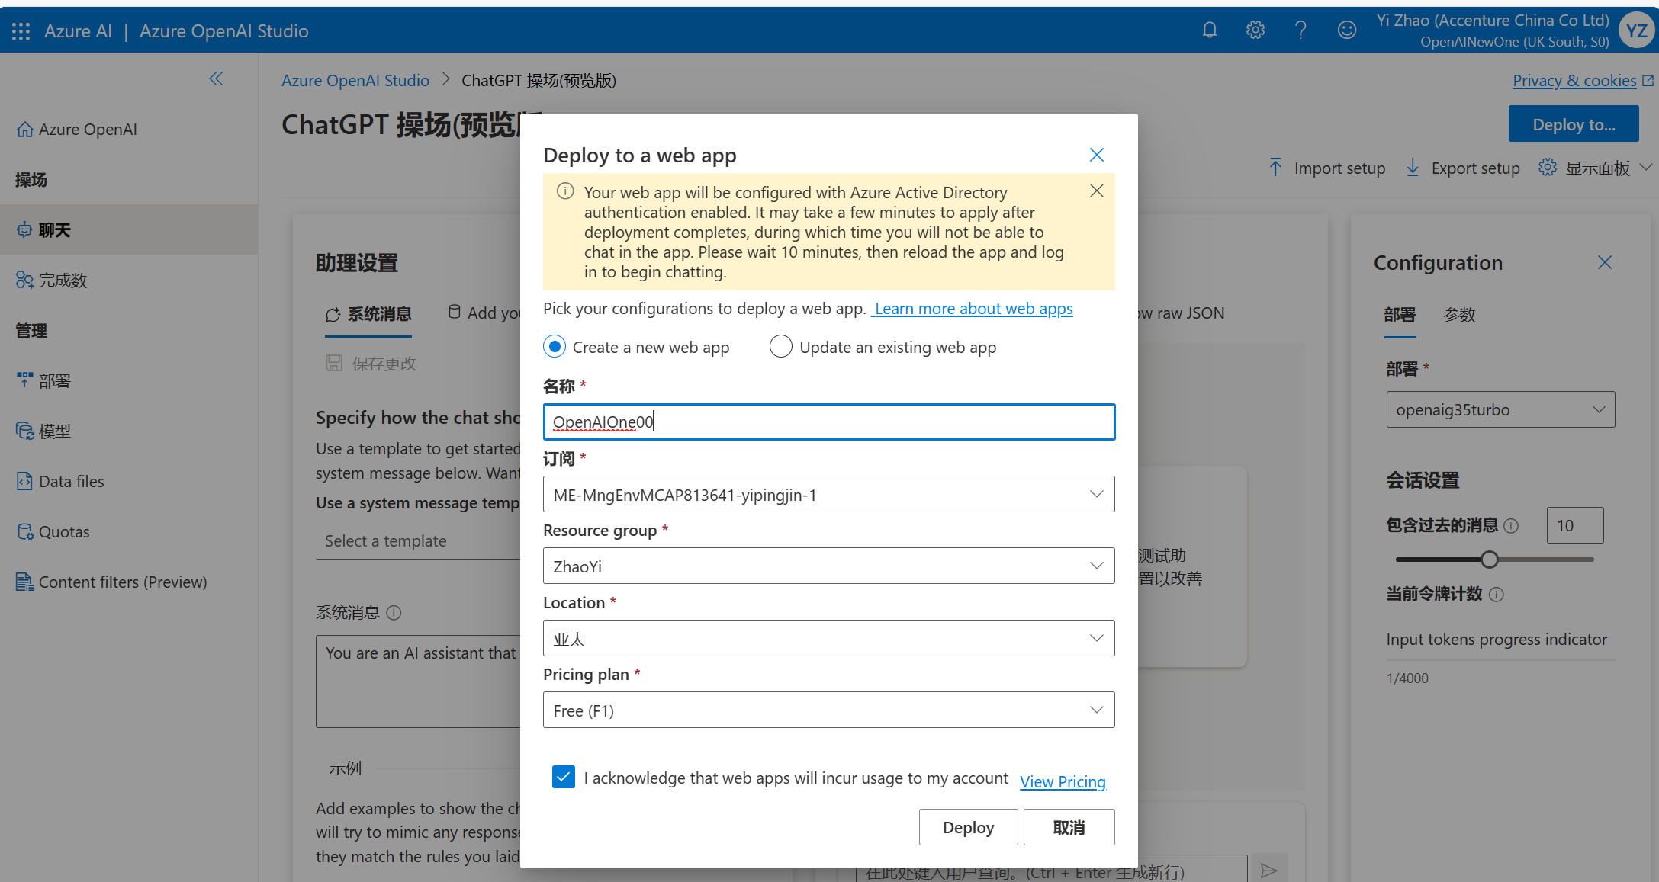Open settings gear in top bar
This screenshot has width=1659, height=882.
click(x=1256, y=30)
